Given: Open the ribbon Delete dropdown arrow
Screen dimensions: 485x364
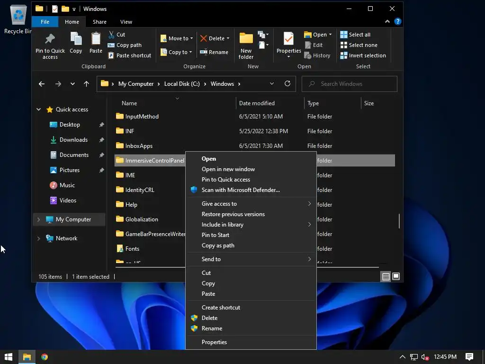Looking at the screenshot, I should [x=228, y=38].
